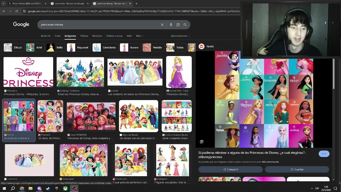This screenshot has width=341, height=192.
Task: Open the Wikipedia Disney Princess logo thumbnail
Action: (28, 72)
